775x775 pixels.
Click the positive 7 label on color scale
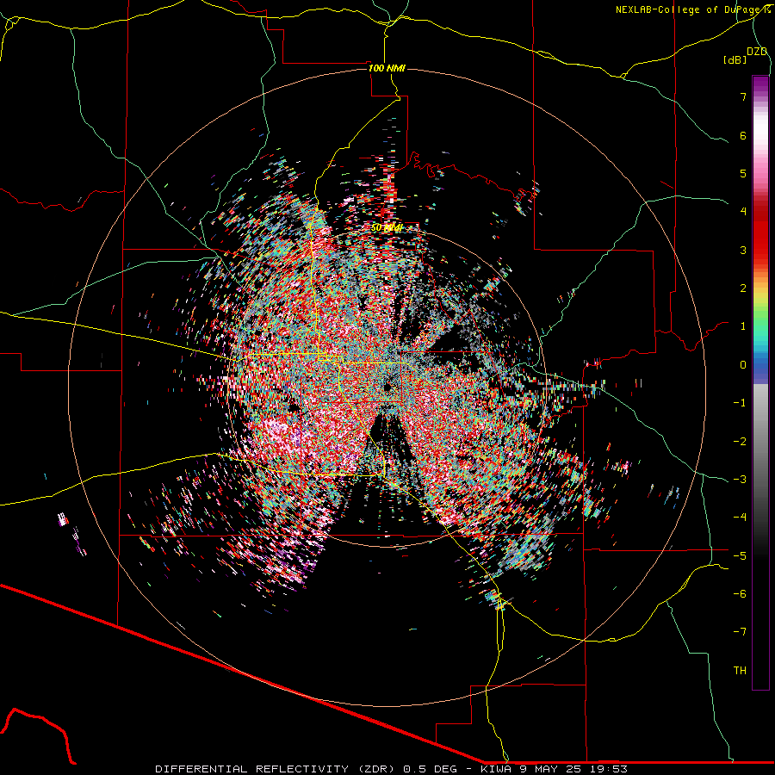coord(743,96)
